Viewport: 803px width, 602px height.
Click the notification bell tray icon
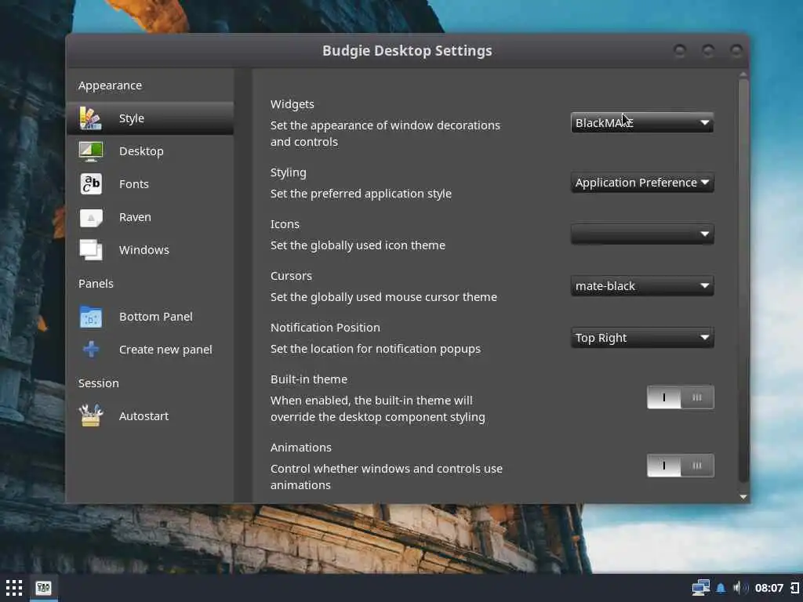coord(721,588)
